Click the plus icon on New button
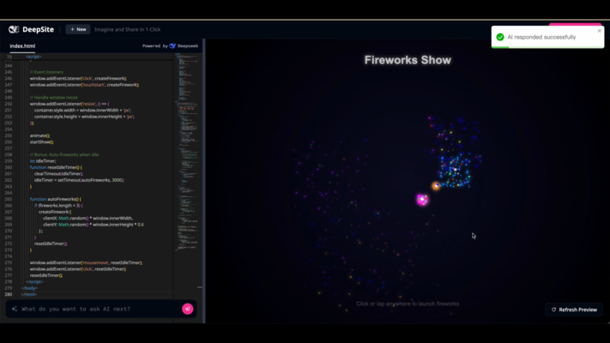 coord(72,29)
